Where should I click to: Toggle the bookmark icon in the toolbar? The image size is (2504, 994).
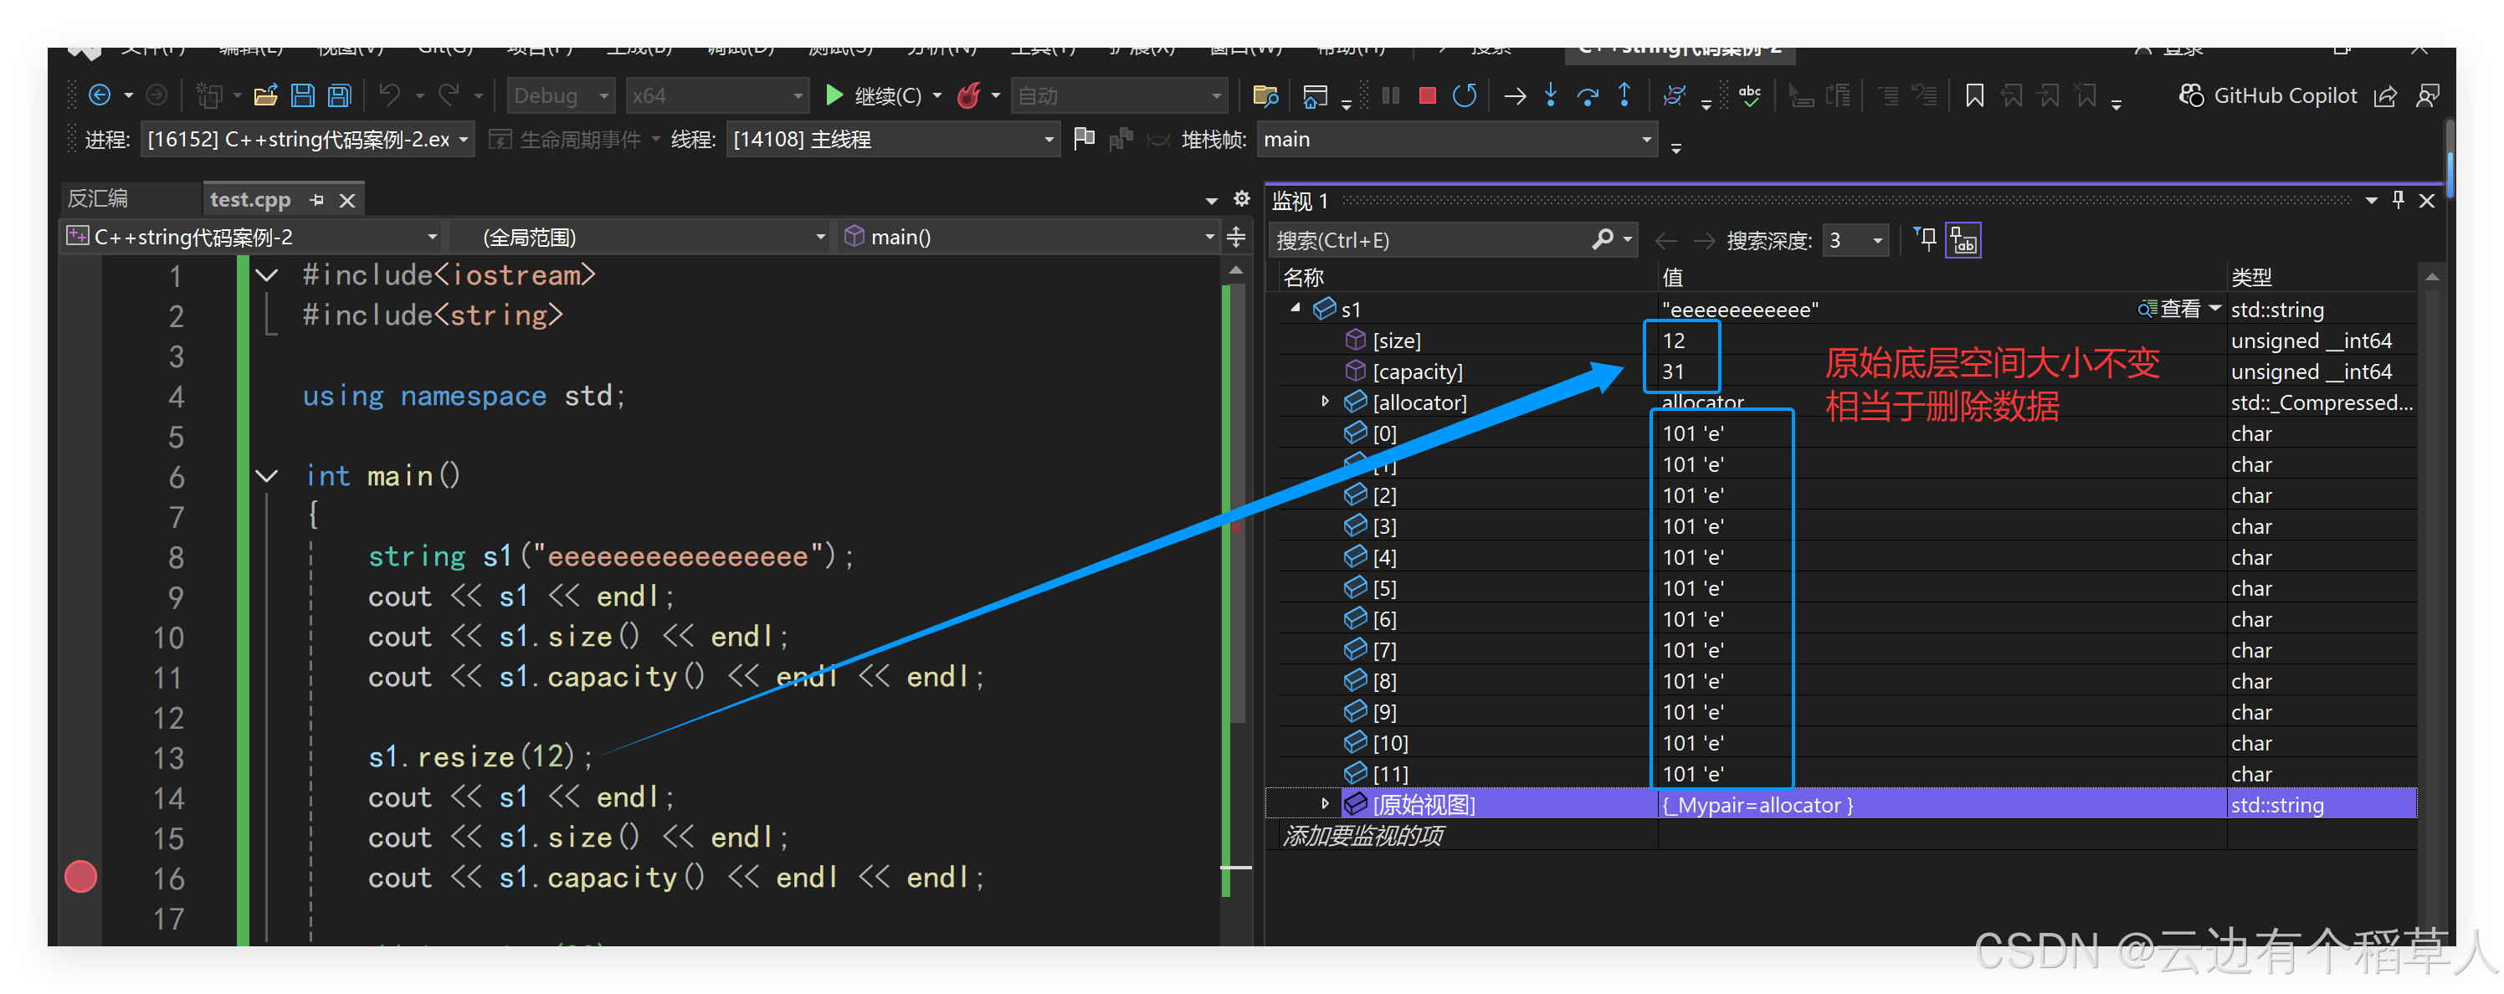point(1974,95)
